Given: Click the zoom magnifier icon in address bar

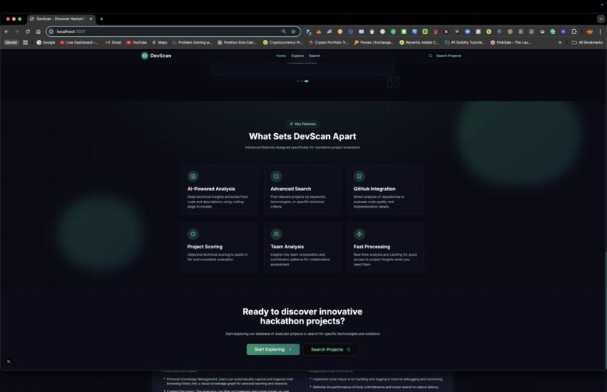Looking at the screenshot, I should pos(284,32).
